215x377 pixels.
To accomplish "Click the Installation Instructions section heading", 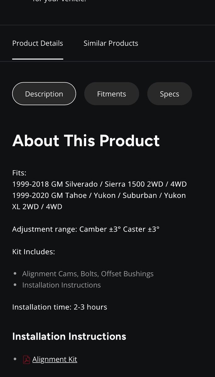I will point(69,336).
